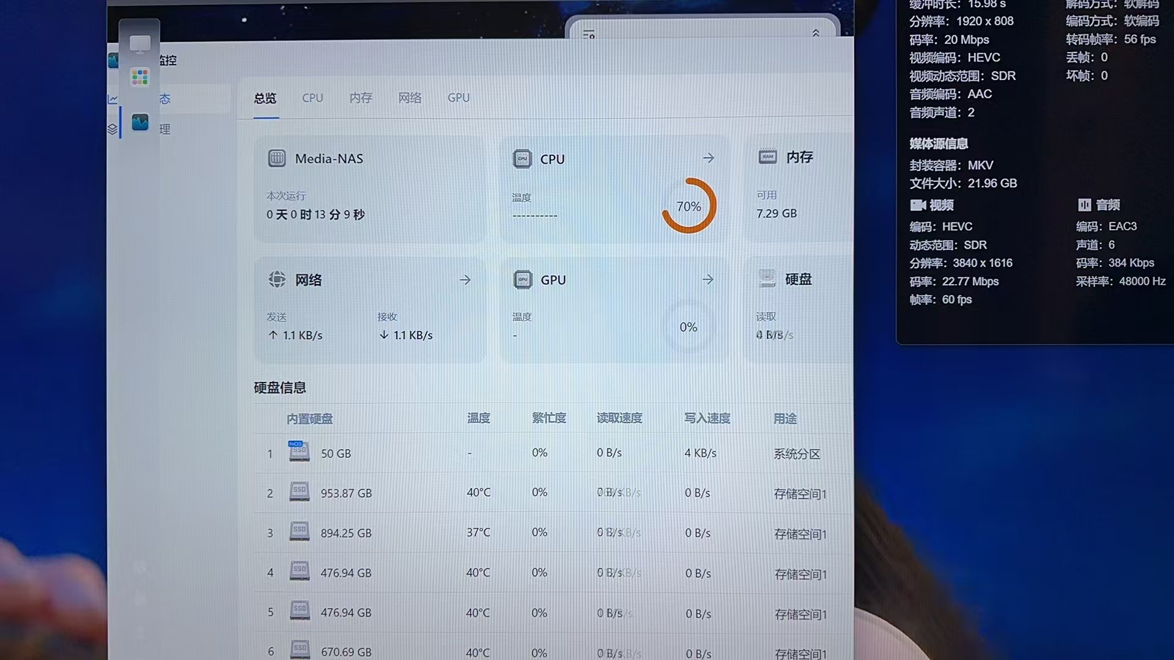Click the 系统分区 usage cell
The image size is (1174, 660).
pyautogui.click(x=797, y=454)
